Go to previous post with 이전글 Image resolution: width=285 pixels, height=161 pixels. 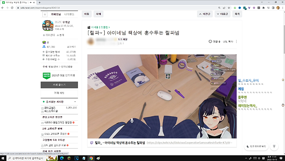205,14
